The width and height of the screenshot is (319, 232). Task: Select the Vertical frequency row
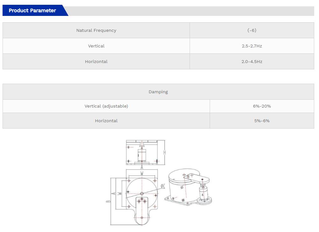tap(96, 46)
